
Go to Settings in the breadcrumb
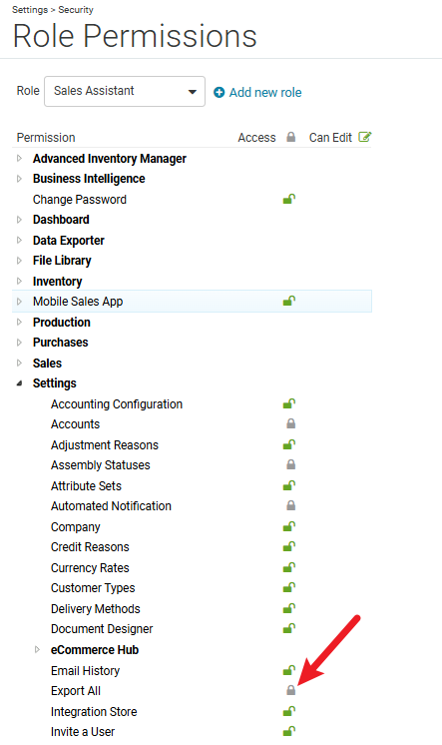[x=30, y=10]
